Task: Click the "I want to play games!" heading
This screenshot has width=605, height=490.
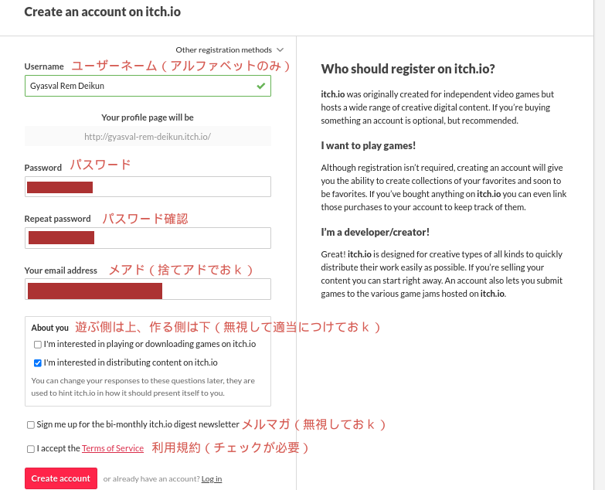Action: (x=368, y=145)
